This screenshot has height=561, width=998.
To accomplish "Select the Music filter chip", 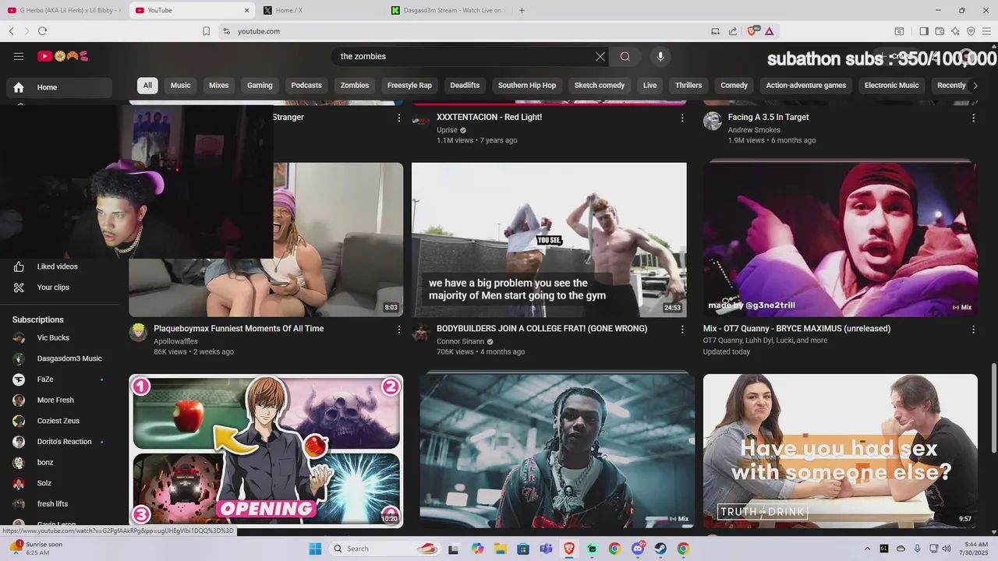I will pos(180,86).
